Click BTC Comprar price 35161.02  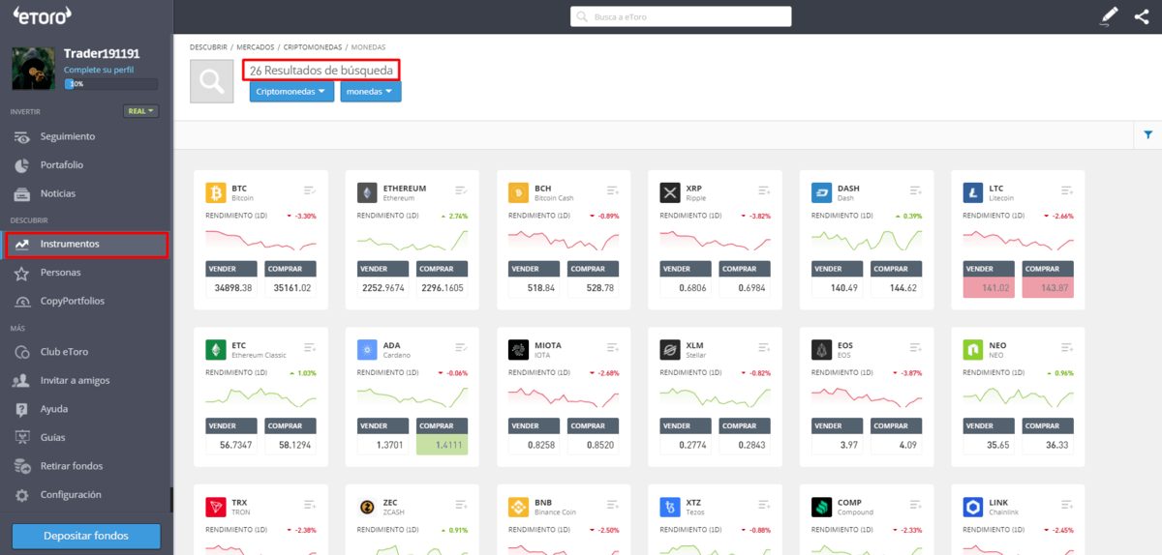[290, 288]
